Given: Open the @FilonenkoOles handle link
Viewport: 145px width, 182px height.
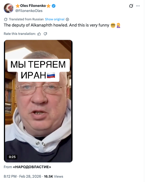Looking at the screenshot, I should pyautogui.click(x=29, y=11).
